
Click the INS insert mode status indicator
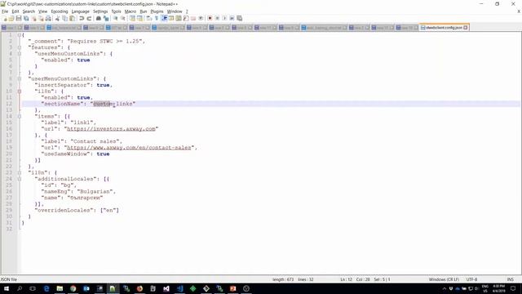(x=510, y=279)
